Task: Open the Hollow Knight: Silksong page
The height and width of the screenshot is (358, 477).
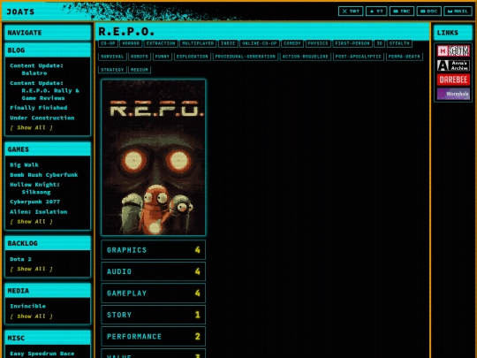Action: (x=34, y=188)
